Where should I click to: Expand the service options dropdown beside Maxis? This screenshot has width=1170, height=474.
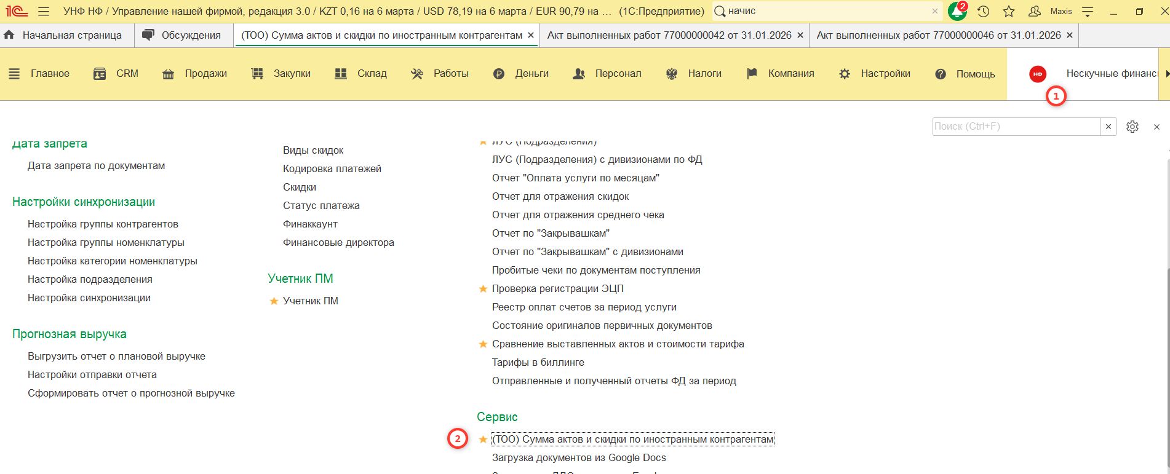coord(1088,11)
